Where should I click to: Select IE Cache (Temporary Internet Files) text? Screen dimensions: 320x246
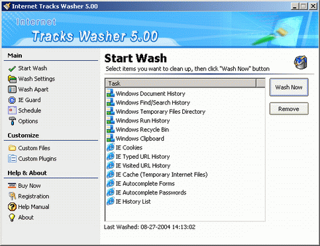[x=162, y=175]
